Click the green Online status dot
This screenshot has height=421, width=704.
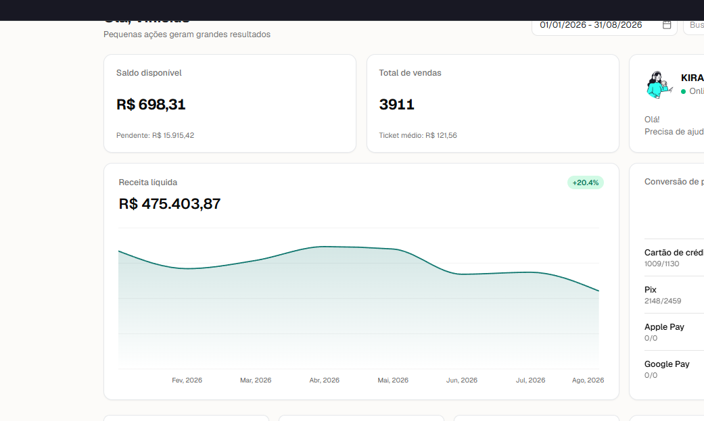pos(683,91)
